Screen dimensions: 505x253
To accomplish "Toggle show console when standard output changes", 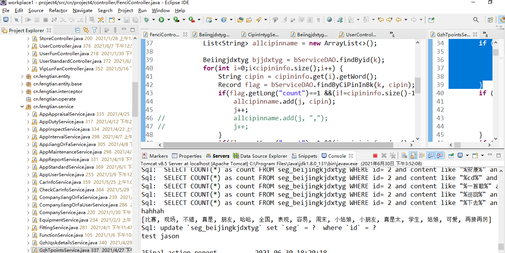I will [431, 155].
